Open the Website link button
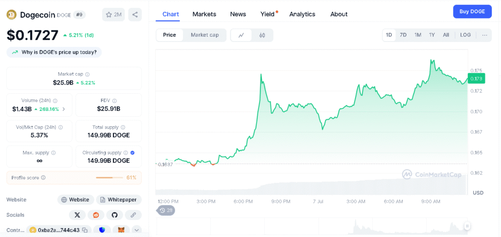The height and width of the screenshot is (237, 501). point(76,200)
